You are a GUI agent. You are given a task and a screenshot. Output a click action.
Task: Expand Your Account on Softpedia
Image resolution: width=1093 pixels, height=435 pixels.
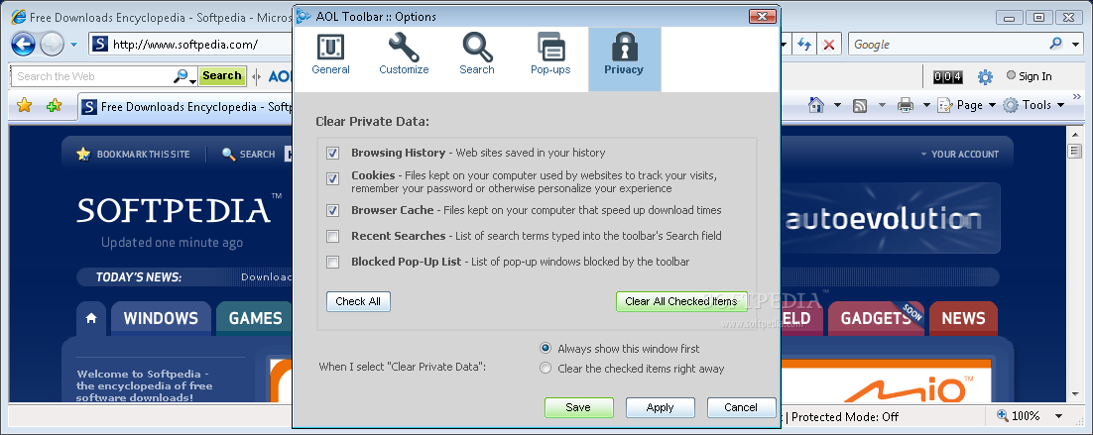click(x=960, y=154)
